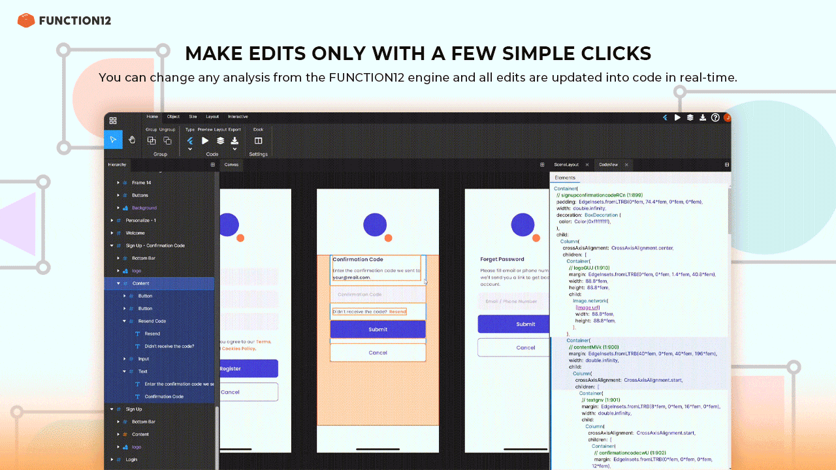Click the grid icon at right of CodeView panel

click(x=727, y=165)
